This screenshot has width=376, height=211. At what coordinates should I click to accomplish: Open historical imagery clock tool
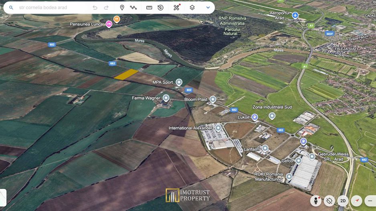(x=160, y=8)
